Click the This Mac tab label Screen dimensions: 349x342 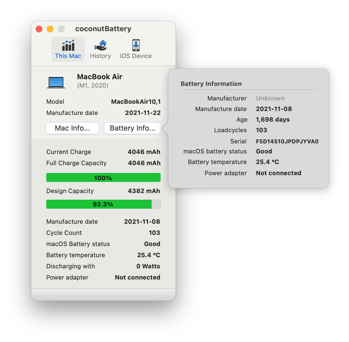click(x=68, y=56)
